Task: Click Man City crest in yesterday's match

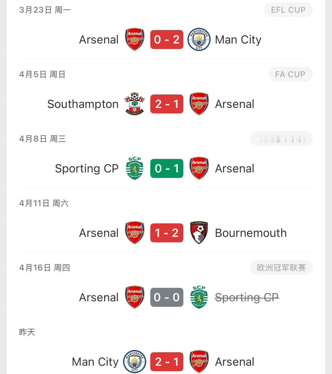Action: point(135,362)
